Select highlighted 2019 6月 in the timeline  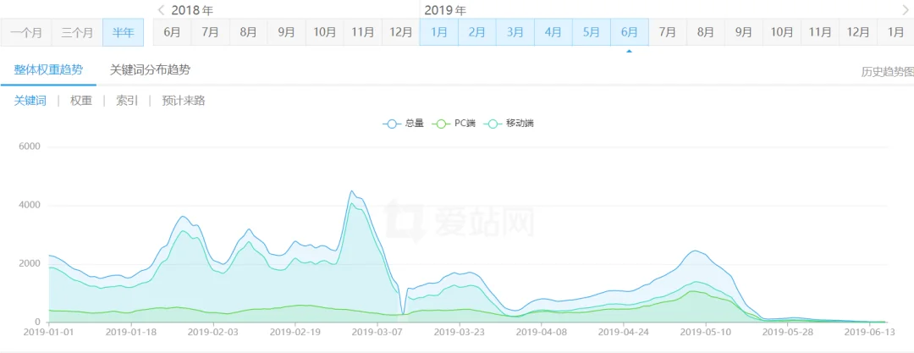[630, 32]
